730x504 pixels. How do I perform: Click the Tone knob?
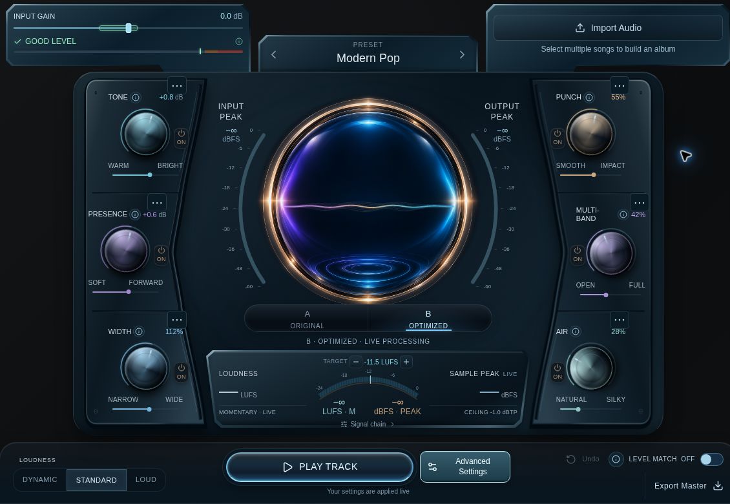(x=145, y=133)
